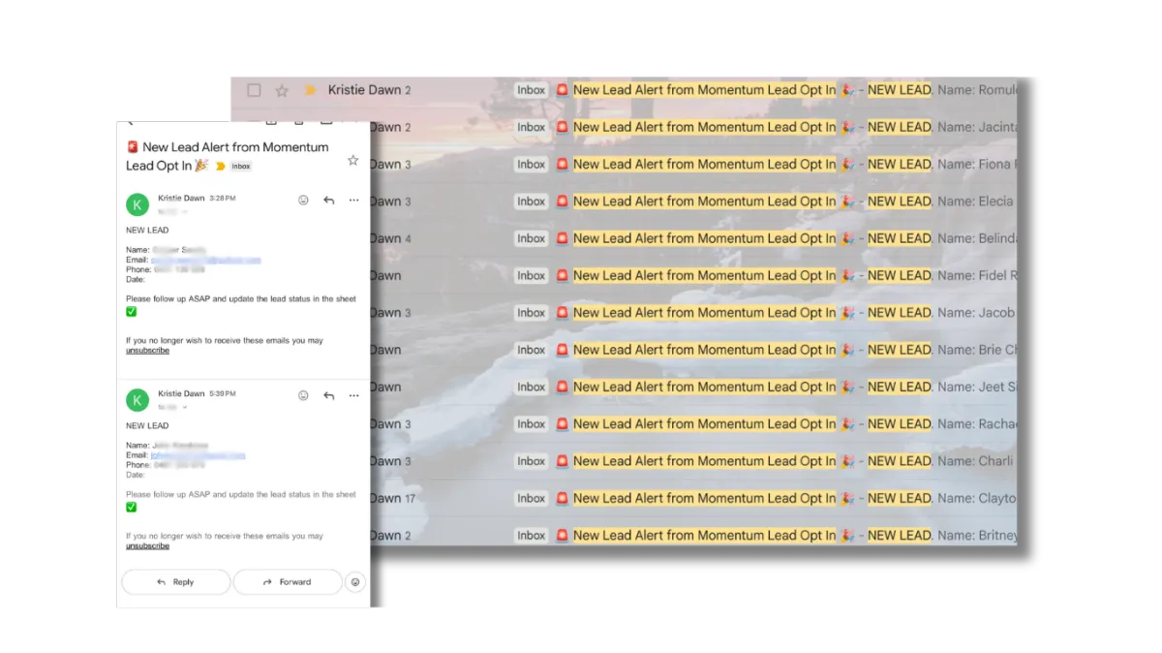
Task: Click sender name Kristie Dawn on 3:28 PM message
Action: (x=181, y=198)
